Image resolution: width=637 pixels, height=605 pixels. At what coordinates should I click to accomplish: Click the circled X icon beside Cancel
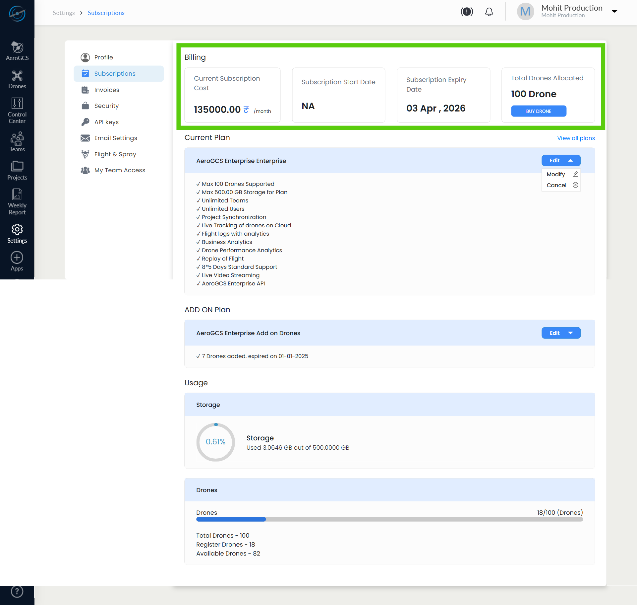575,185
